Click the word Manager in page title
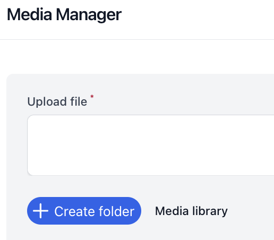 coord(89,15)
